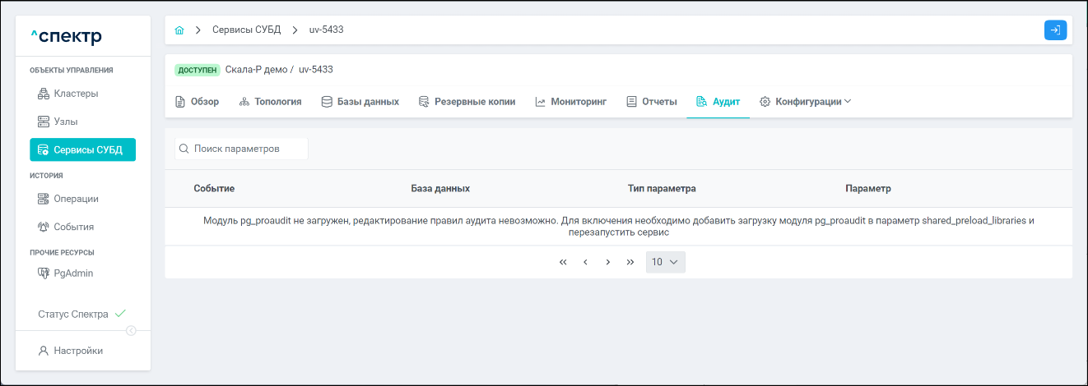Open the Базы данных tab
1088x386 pixels.
pos(360,102)
